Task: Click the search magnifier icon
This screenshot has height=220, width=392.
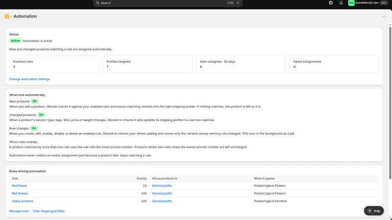Action: (x=98, y=3)
